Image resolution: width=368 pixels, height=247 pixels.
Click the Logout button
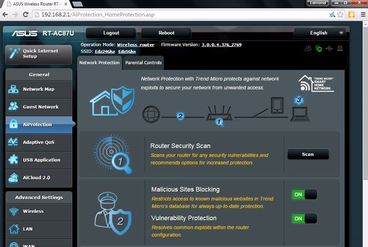(x=111, y=33)
